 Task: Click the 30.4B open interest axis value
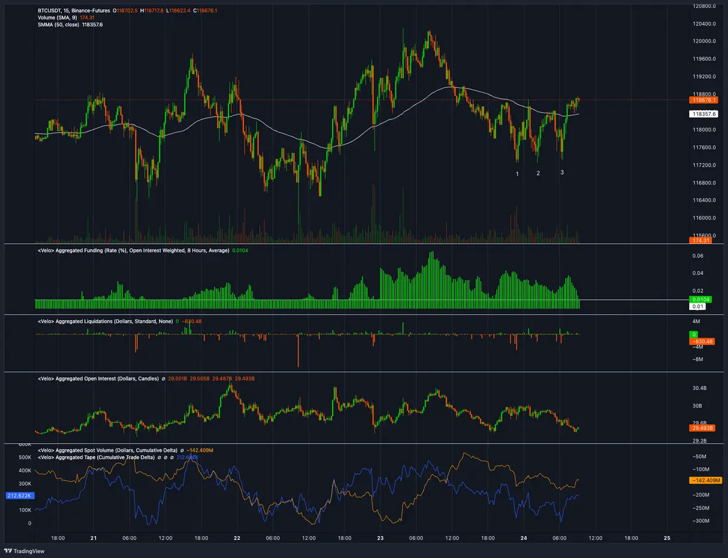click(x=699, y=388)
